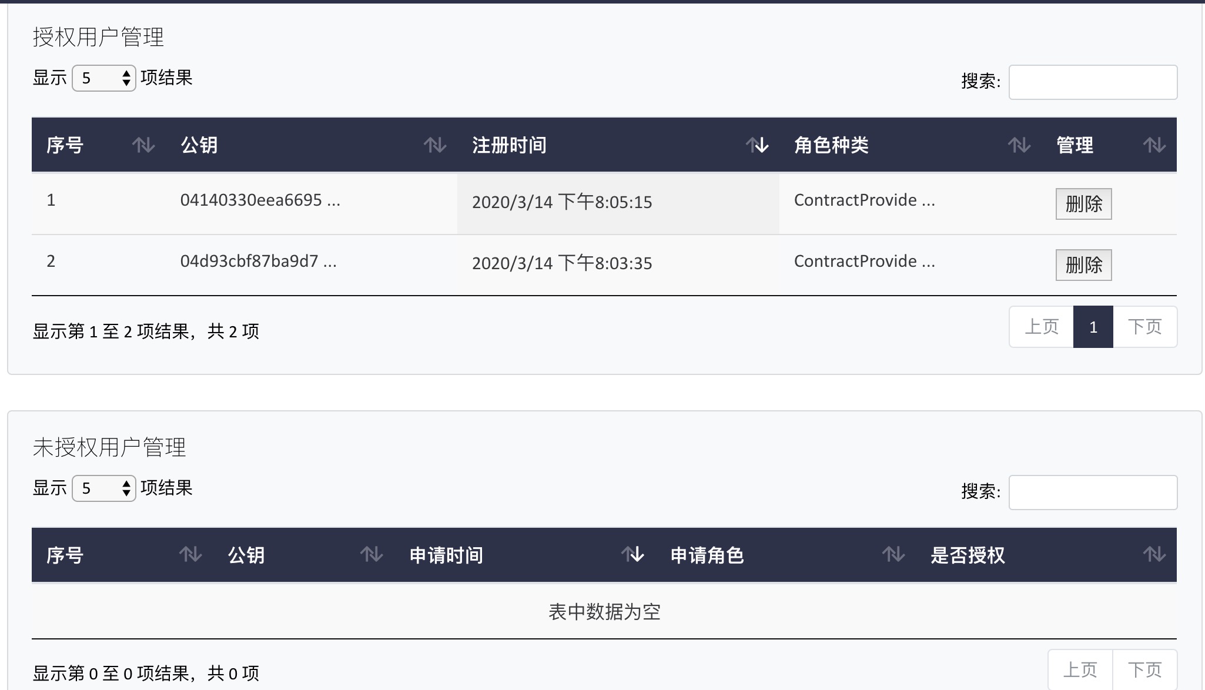The height and width of the screenshot is (690, 1205).
Task: Focus authorized users 搜索 field
Action: 1093,82
